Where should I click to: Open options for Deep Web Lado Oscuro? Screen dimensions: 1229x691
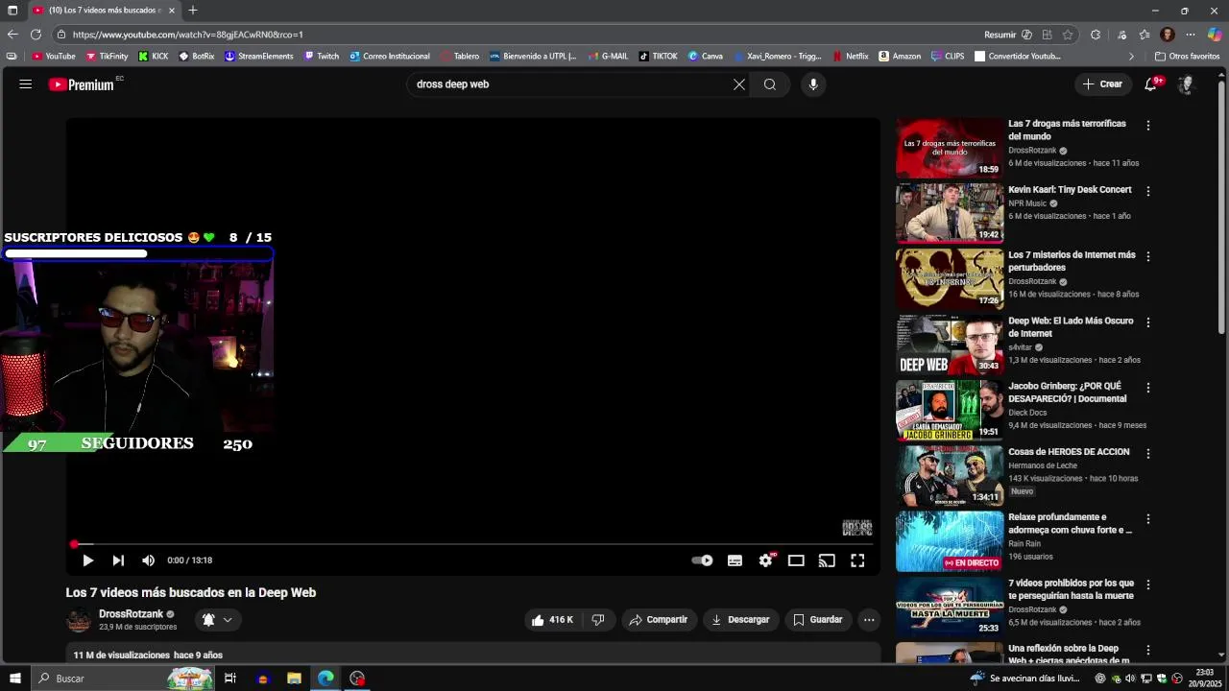[1147, 322]
